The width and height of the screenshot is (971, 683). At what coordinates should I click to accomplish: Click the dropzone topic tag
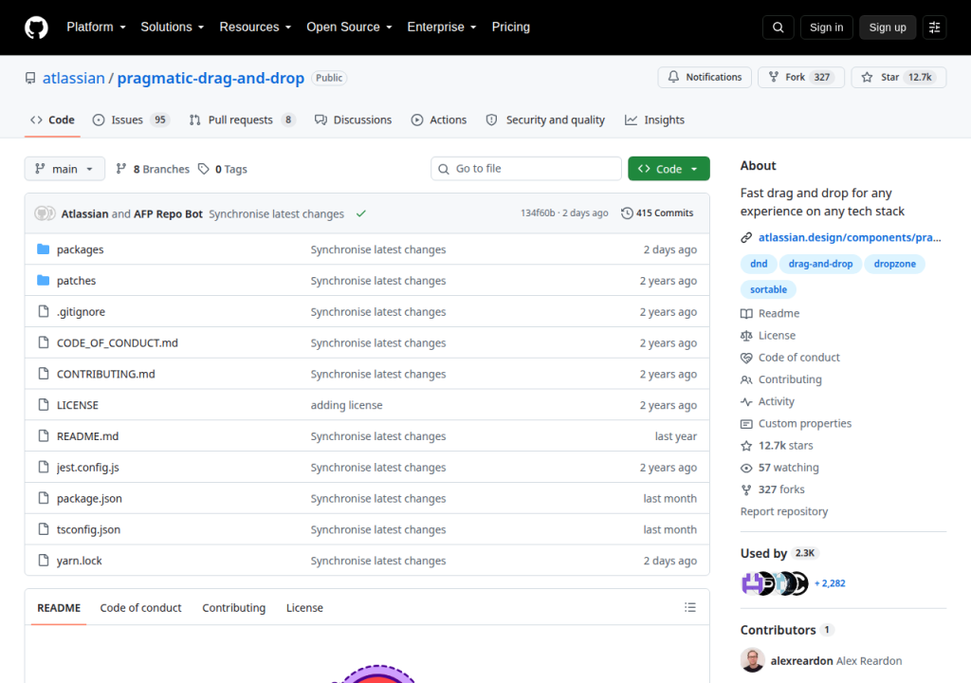[x=895, y=264]
